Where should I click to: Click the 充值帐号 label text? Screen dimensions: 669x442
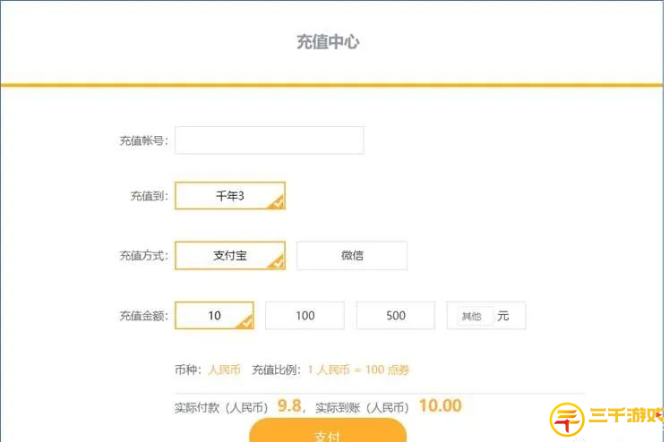click(x=144, y=140)
